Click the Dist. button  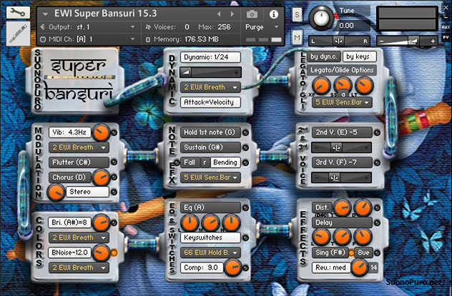[x=322, y=207]
